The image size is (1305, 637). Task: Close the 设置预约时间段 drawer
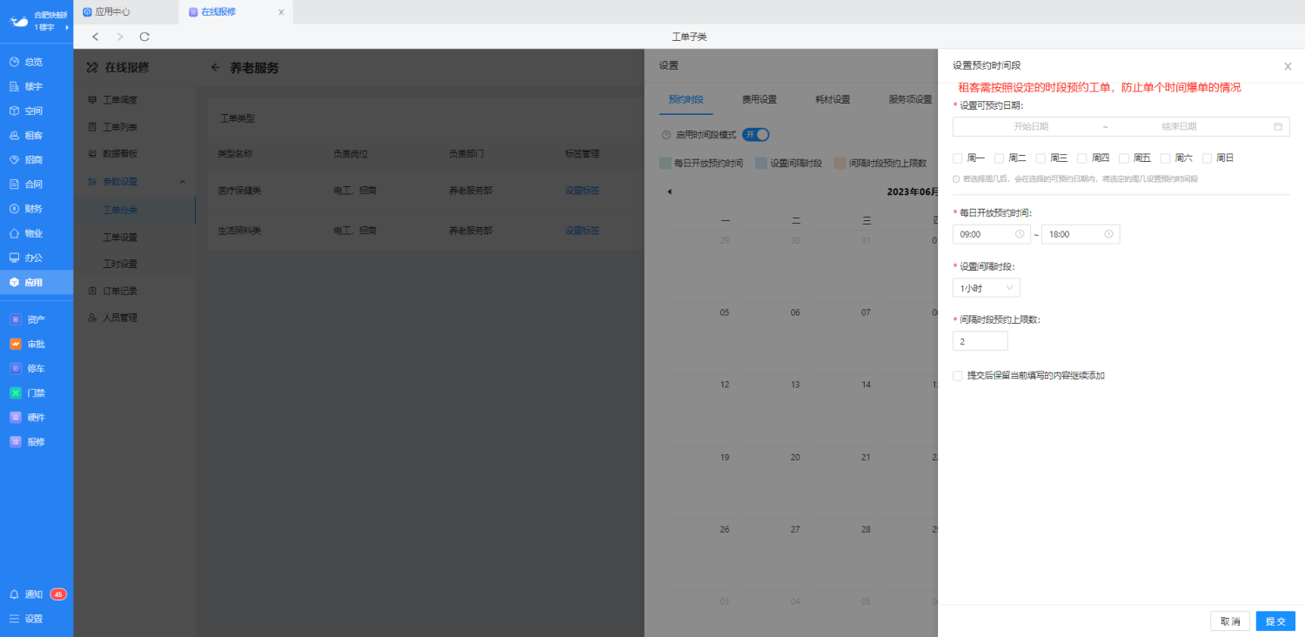click(x=1288, y=66)
